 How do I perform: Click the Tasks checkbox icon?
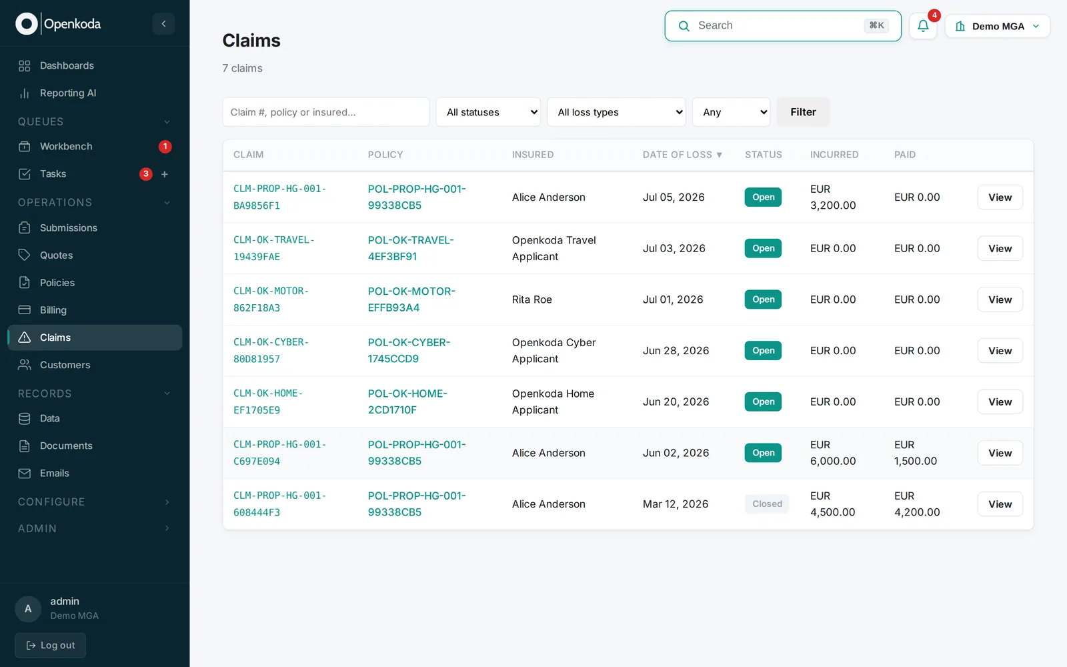(x=25, y=174)
